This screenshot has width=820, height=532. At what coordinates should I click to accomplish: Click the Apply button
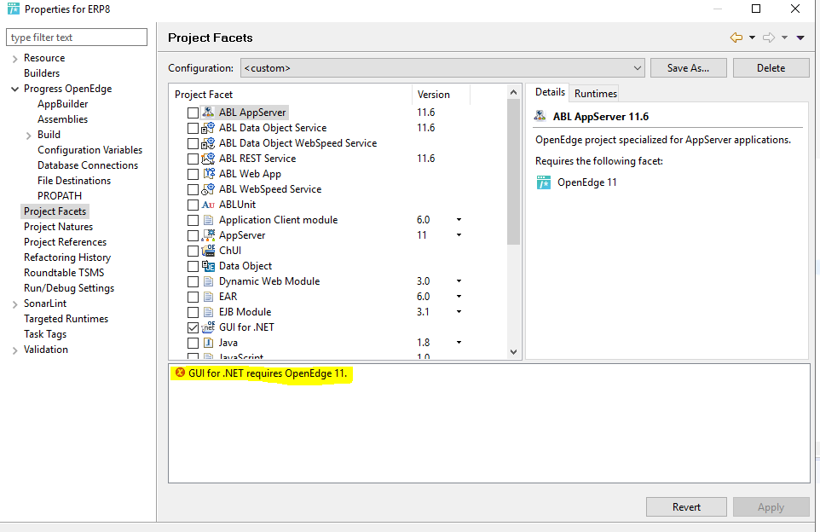771,507
